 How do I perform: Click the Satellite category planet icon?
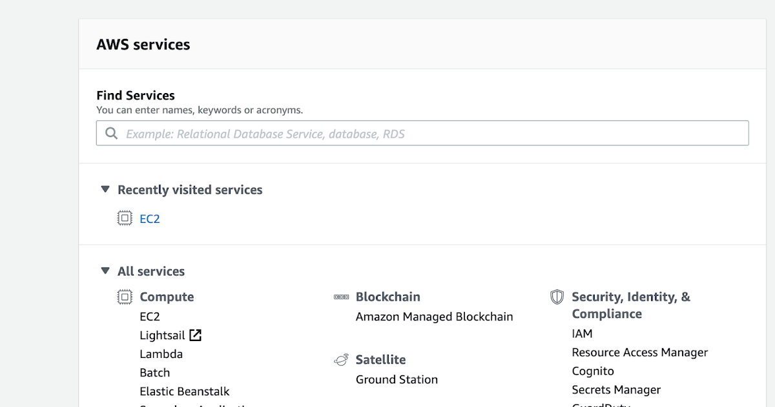click(x=342, y=359)
